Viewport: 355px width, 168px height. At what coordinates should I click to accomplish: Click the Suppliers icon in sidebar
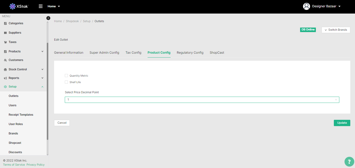[5, 33]
